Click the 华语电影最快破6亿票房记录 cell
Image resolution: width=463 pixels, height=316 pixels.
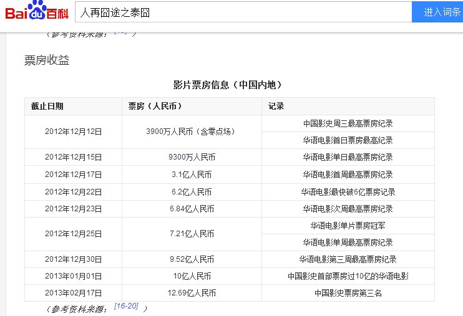[348, 192]
